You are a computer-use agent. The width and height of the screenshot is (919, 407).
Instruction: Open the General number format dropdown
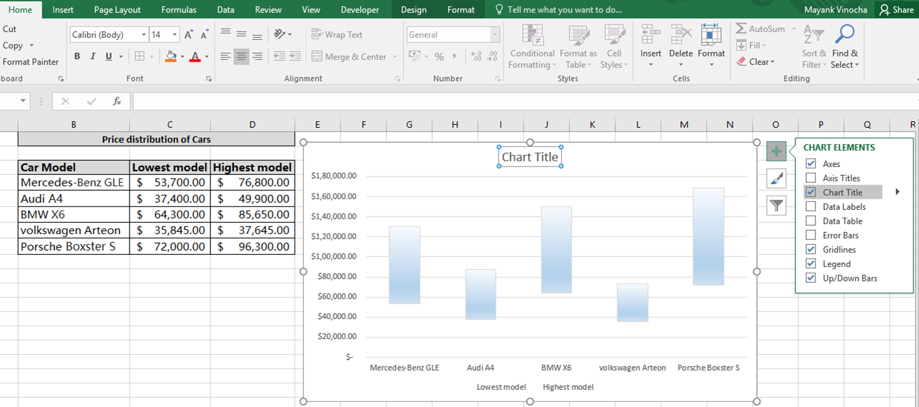(x=495, y=34)
